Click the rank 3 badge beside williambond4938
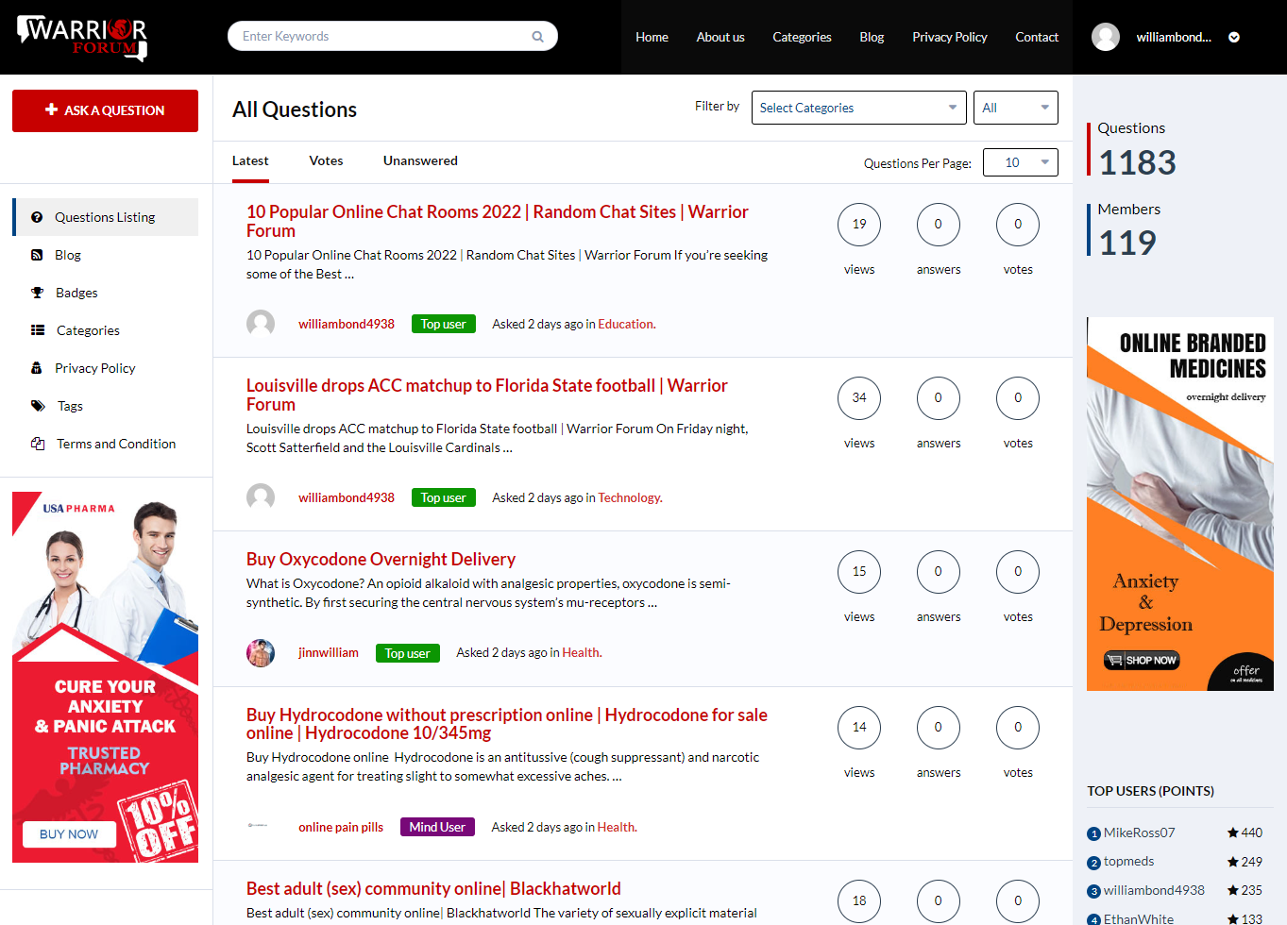The width and height of the screenshot is (1287, 925). pyautogui.click(x=1094, y=891)
